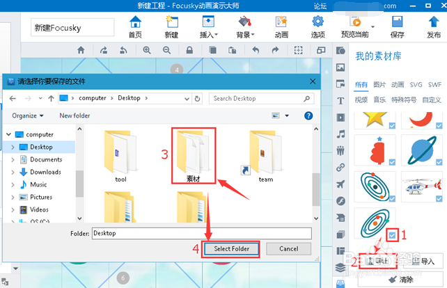
Task: Select the tool folder
Action: (120, 156)
